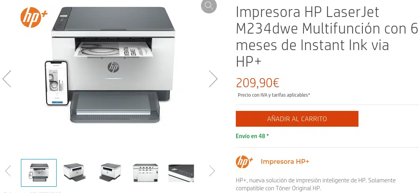Select the fourth thumbnail showing printer rear
Screen dimensions: 419x193
pos(145,173)
